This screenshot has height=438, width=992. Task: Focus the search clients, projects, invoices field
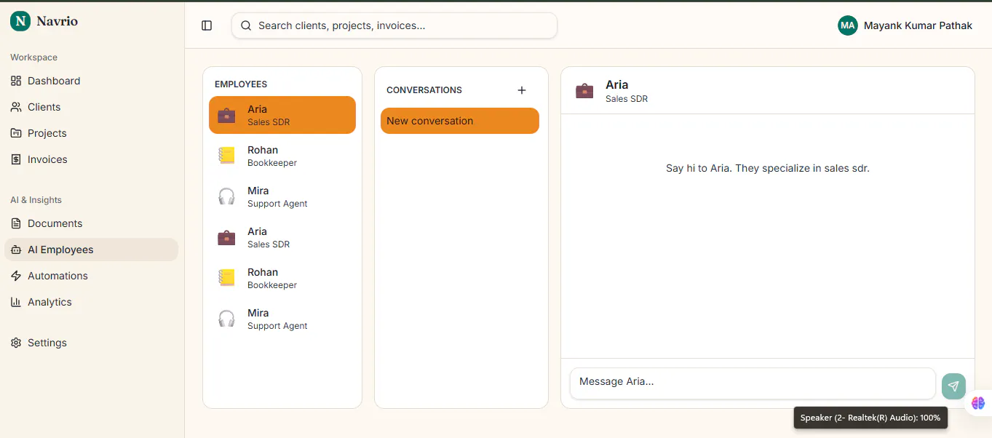[394, 25]
